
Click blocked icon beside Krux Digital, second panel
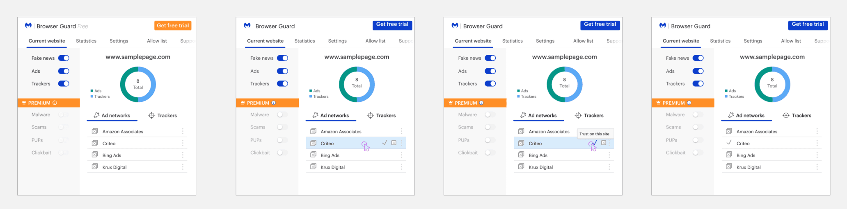(313, 167)
